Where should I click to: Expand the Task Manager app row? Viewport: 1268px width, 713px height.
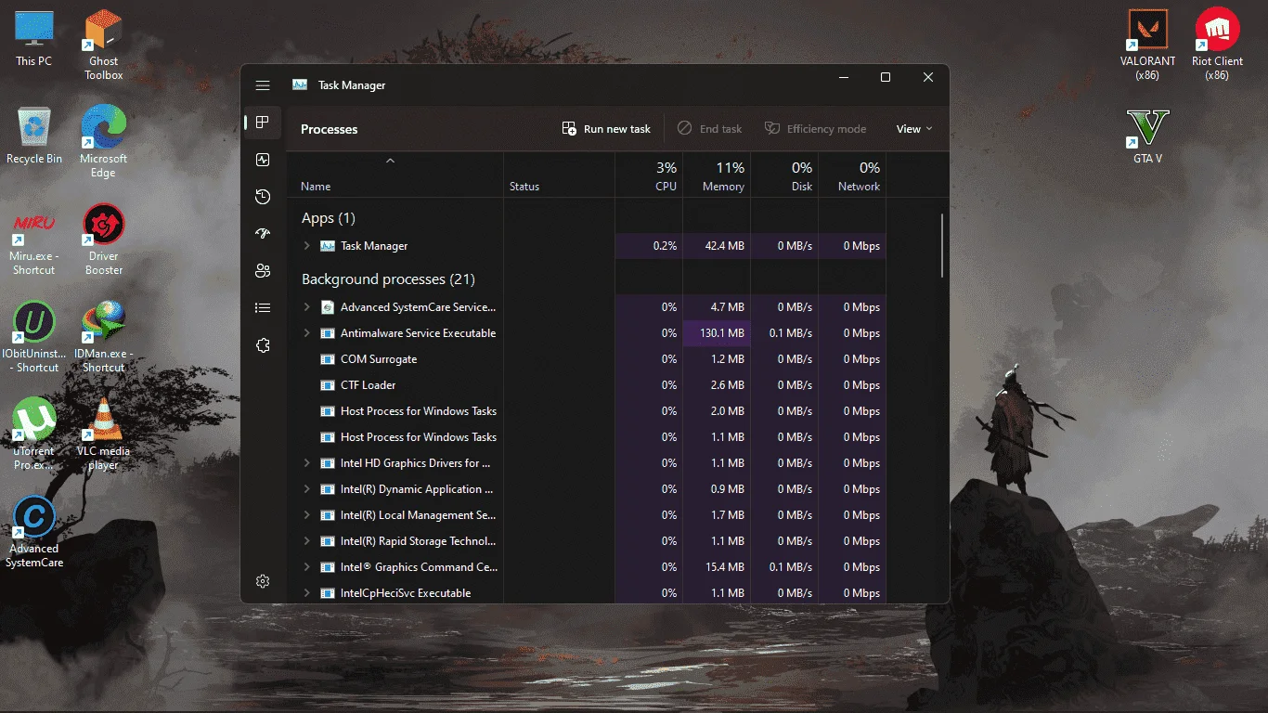307,246
